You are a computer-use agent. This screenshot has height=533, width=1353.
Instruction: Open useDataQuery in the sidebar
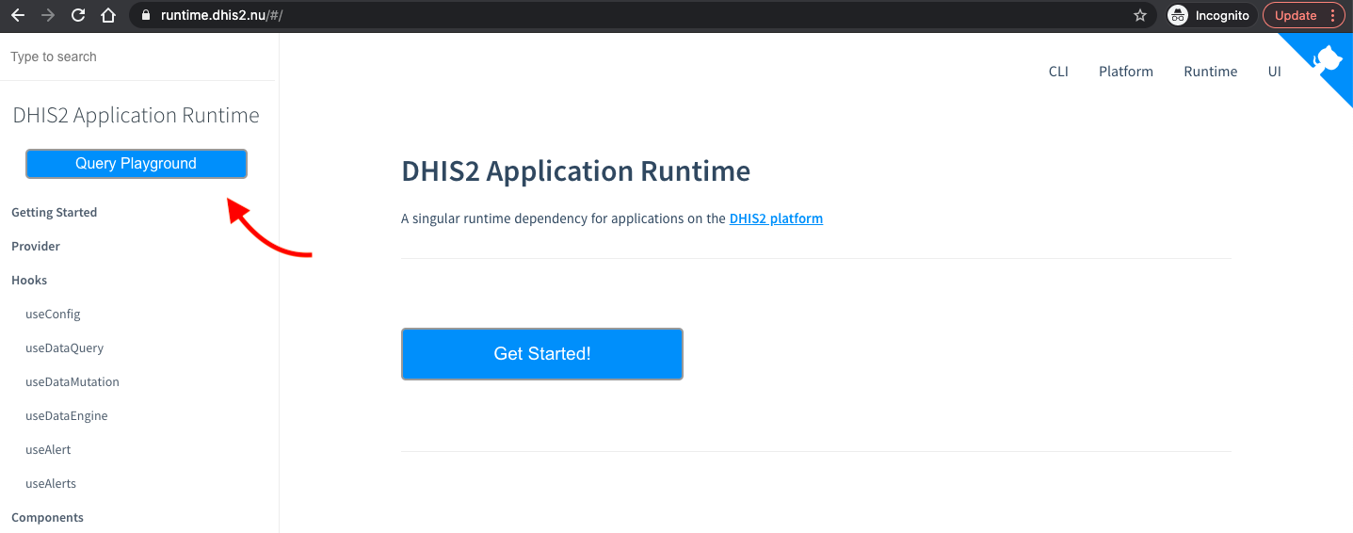point(64,348)
